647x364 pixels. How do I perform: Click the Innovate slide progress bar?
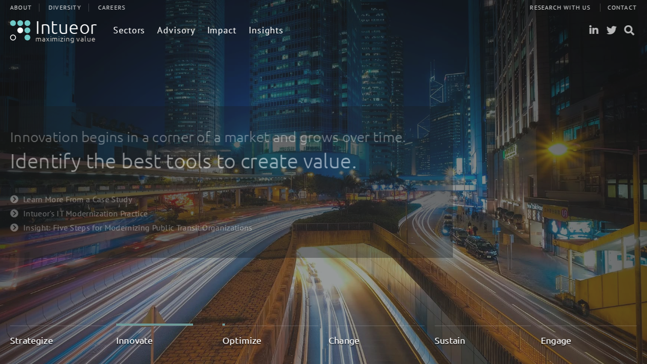point(155,325)
